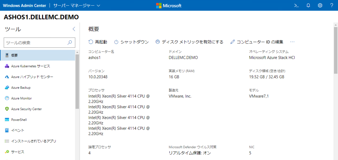
Task: Click the search magnifier in tool search
Action: 70,43
